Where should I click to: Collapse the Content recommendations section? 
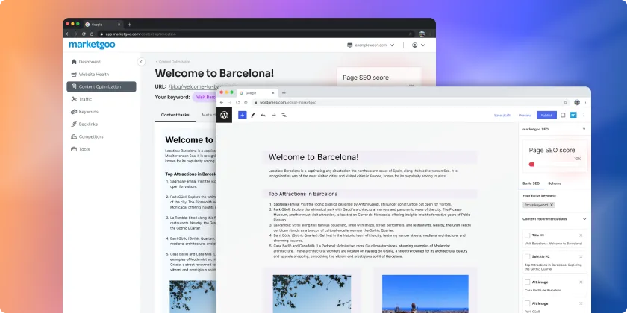tap(584, 219)
